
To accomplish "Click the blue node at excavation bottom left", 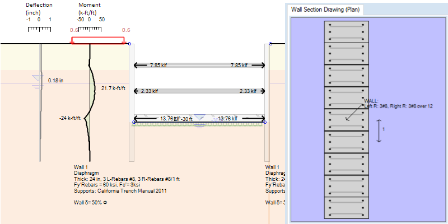I will pos(134,122).
